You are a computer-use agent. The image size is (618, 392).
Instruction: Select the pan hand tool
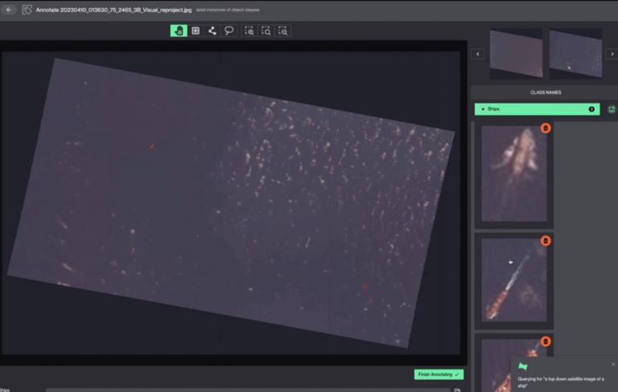(179, 31)
